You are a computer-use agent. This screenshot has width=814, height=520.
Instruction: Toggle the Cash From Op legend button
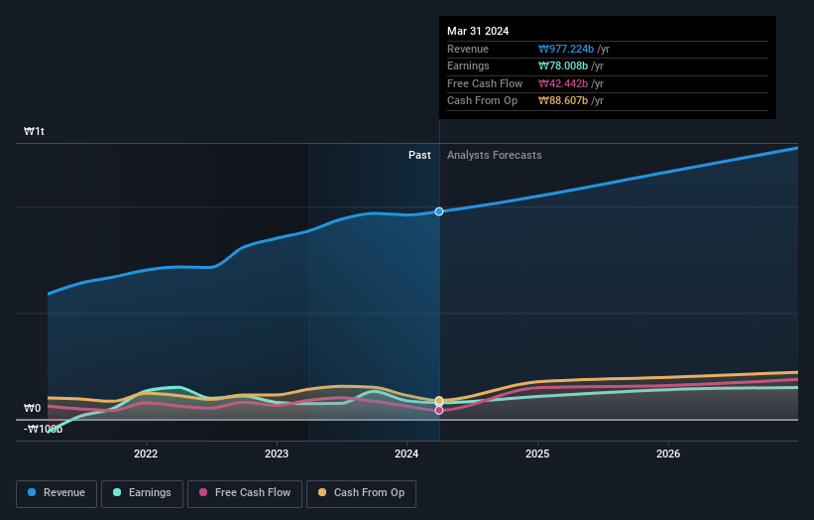click(x=361, y=493)
